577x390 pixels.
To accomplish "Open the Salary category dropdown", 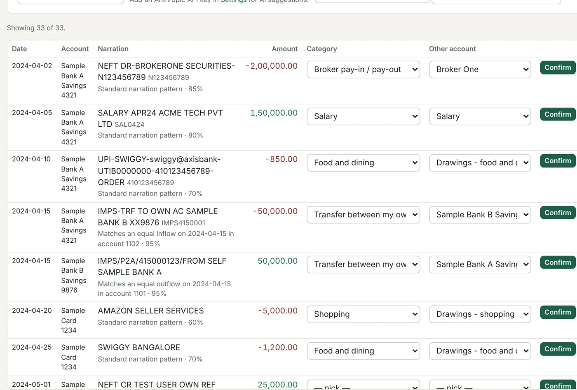I will [x=364, y=116].
